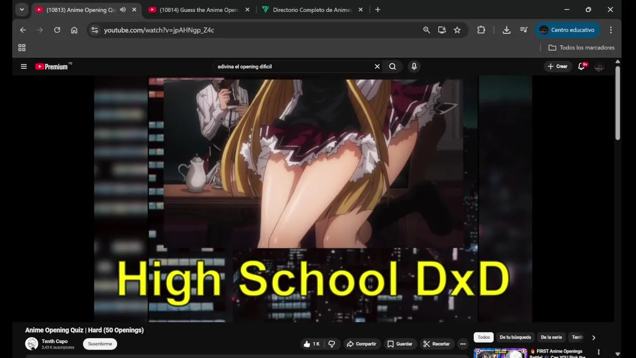Install app icon in the address bar
The height and width of the screenshot is (358, 636).
442,30
